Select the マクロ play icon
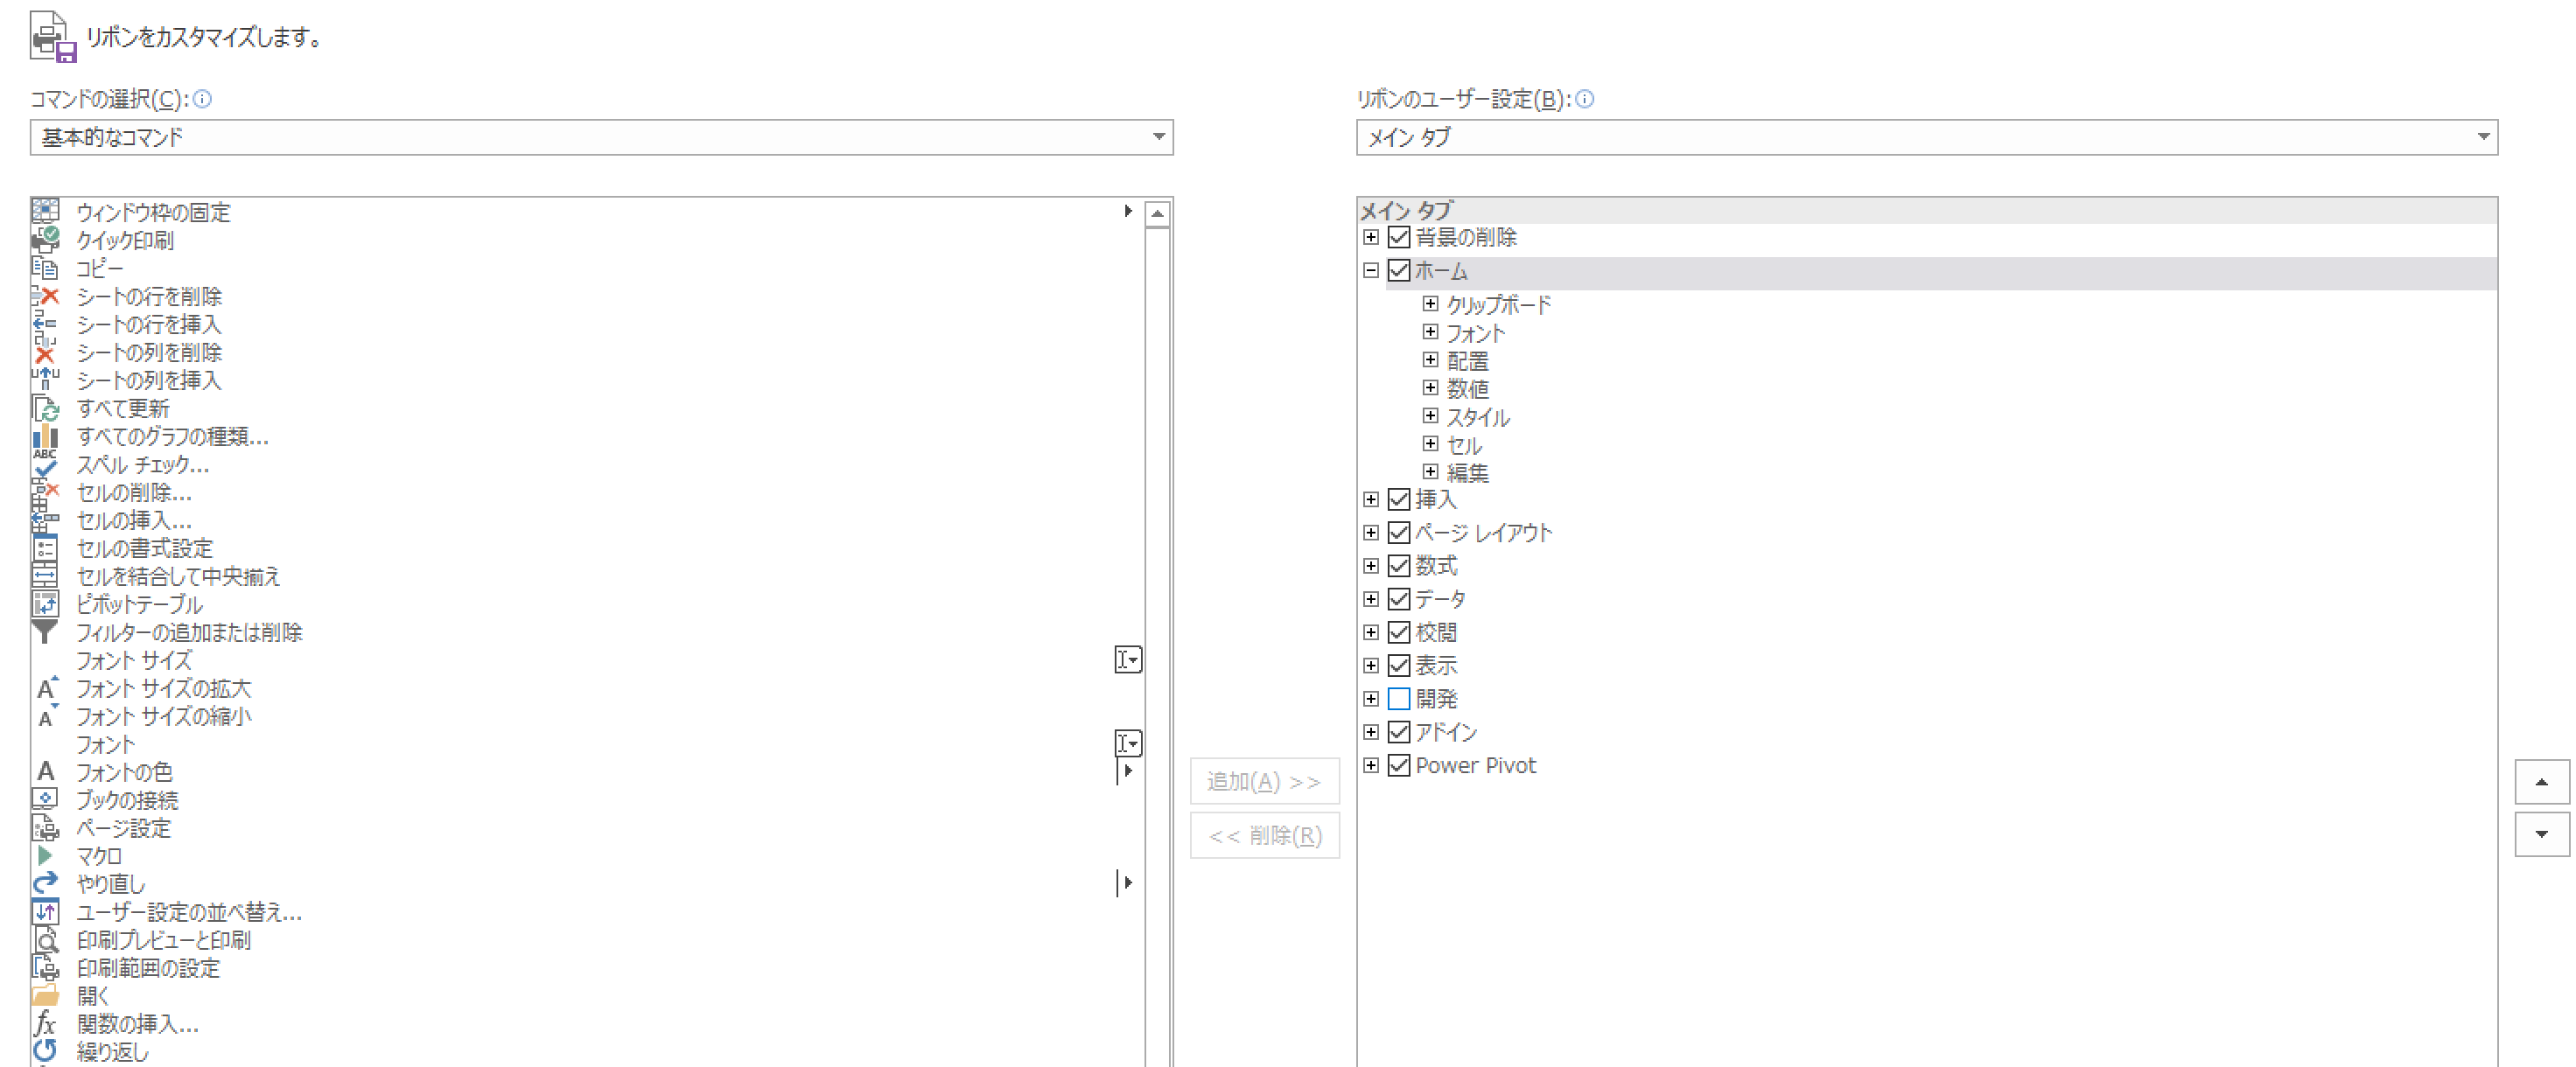Screen dimensions: 2576x1067 [x=45, y=855]
